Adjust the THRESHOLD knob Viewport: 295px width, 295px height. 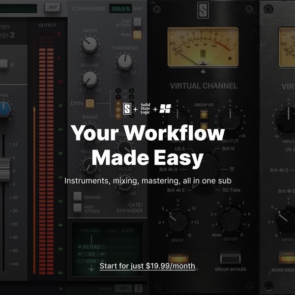pyautogui.click(x=124, y=62)
